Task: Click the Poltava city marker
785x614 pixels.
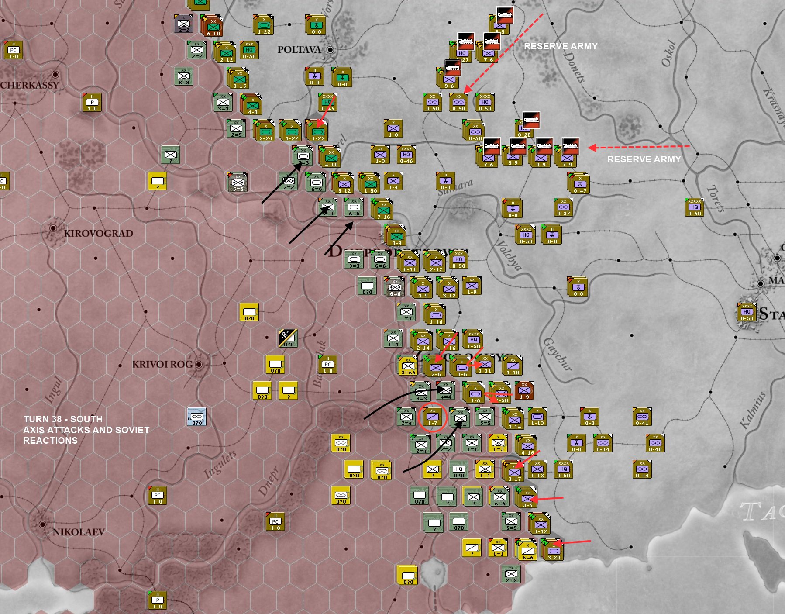Action: pos(330,50)
